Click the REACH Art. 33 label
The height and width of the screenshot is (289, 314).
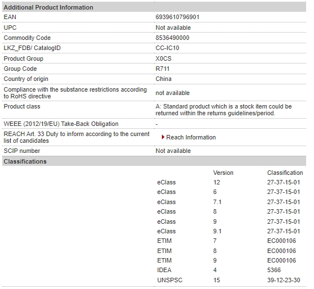[x=77, y=137]
